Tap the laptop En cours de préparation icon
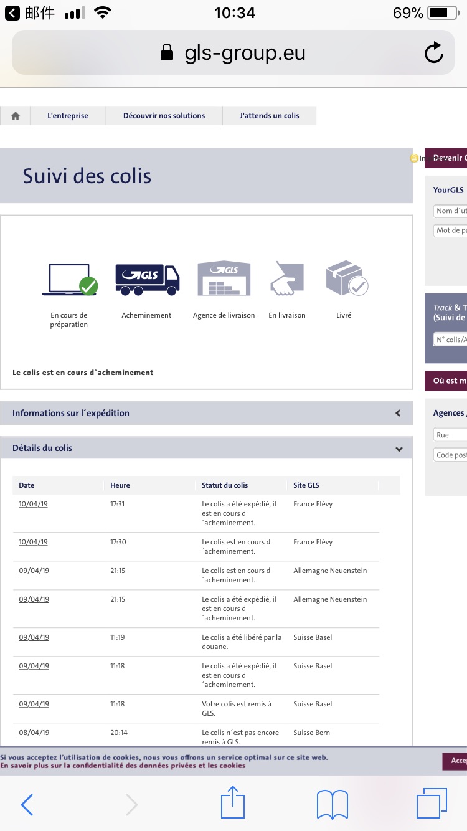The width and height of the screenshot is (467, 831). 70,279
